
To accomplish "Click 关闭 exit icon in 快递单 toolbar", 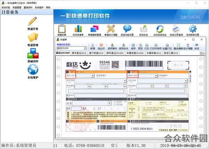I will [x=196, y=45].
